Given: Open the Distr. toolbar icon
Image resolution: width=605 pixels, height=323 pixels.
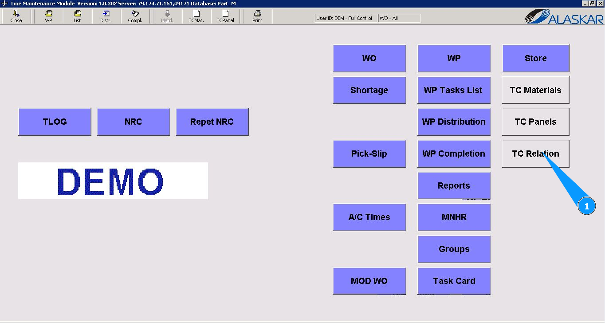Looking at the screenshot, I should coord(106,16).
